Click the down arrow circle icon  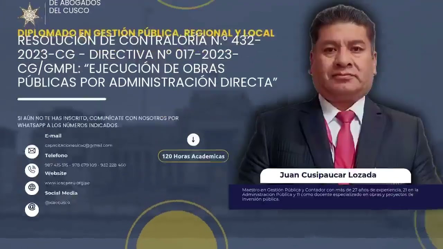click(193, 140)
